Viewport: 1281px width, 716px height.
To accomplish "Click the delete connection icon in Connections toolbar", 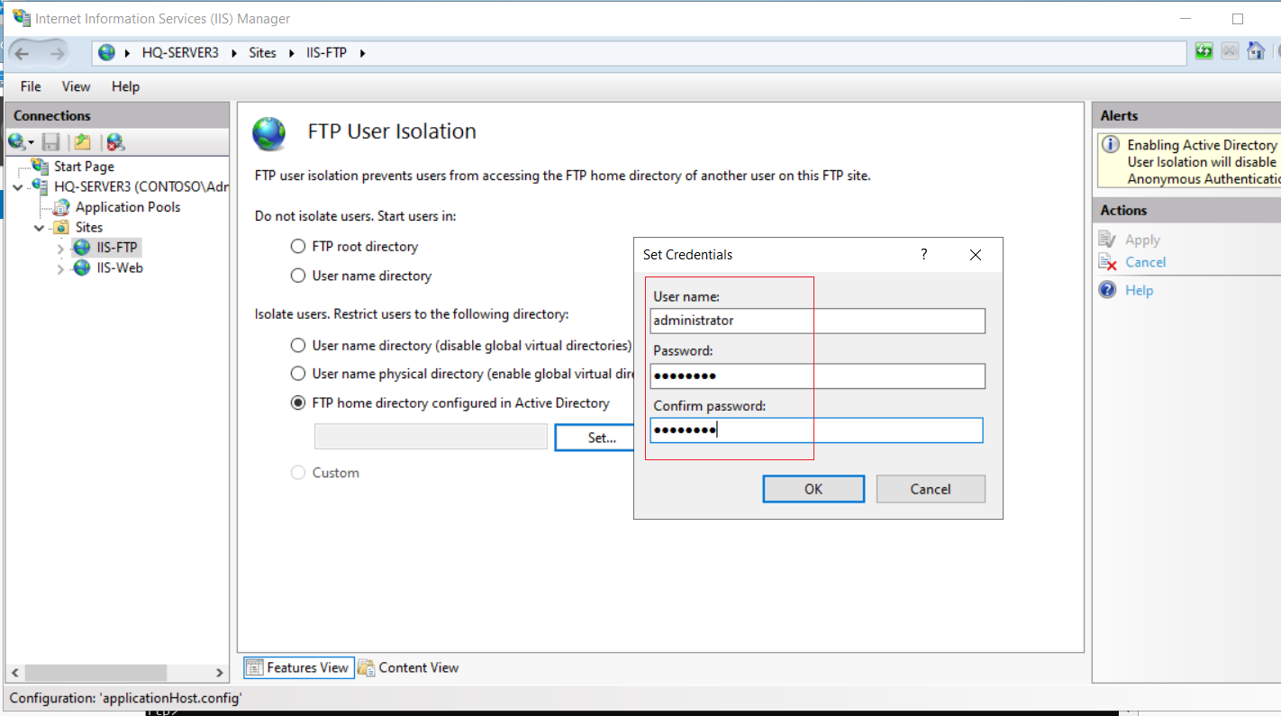I will click(115, 142).
